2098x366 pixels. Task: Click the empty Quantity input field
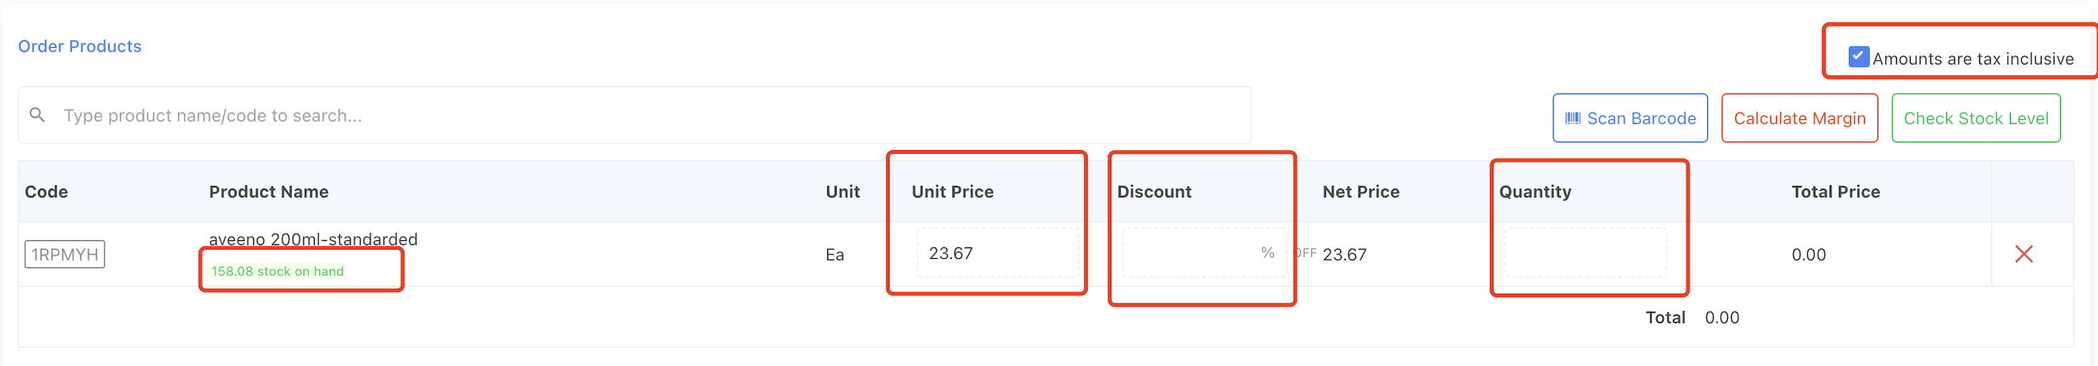point(1584,254)
